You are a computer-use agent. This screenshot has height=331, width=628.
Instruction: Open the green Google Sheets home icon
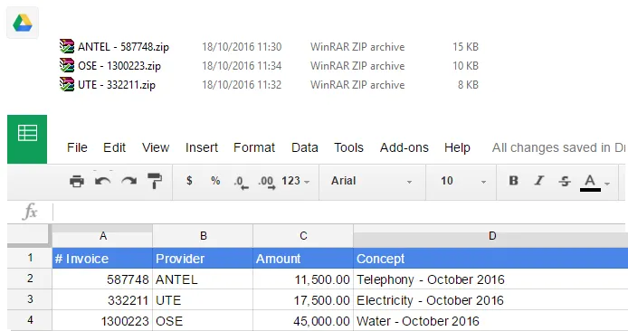(27, 139)
